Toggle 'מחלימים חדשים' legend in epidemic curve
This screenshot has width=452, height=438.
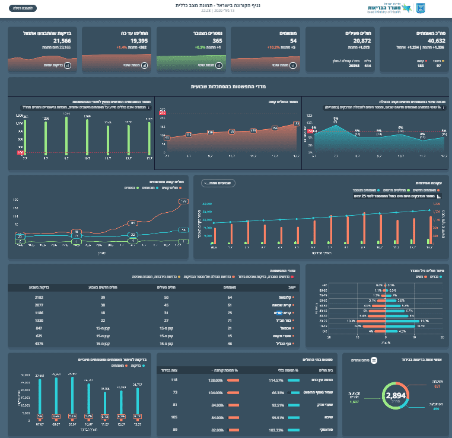[396, 190]
